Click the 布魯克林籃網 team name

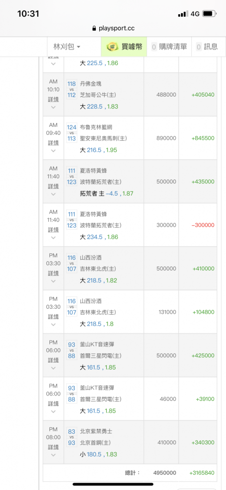pyautogui.click(x=96, y=127)
